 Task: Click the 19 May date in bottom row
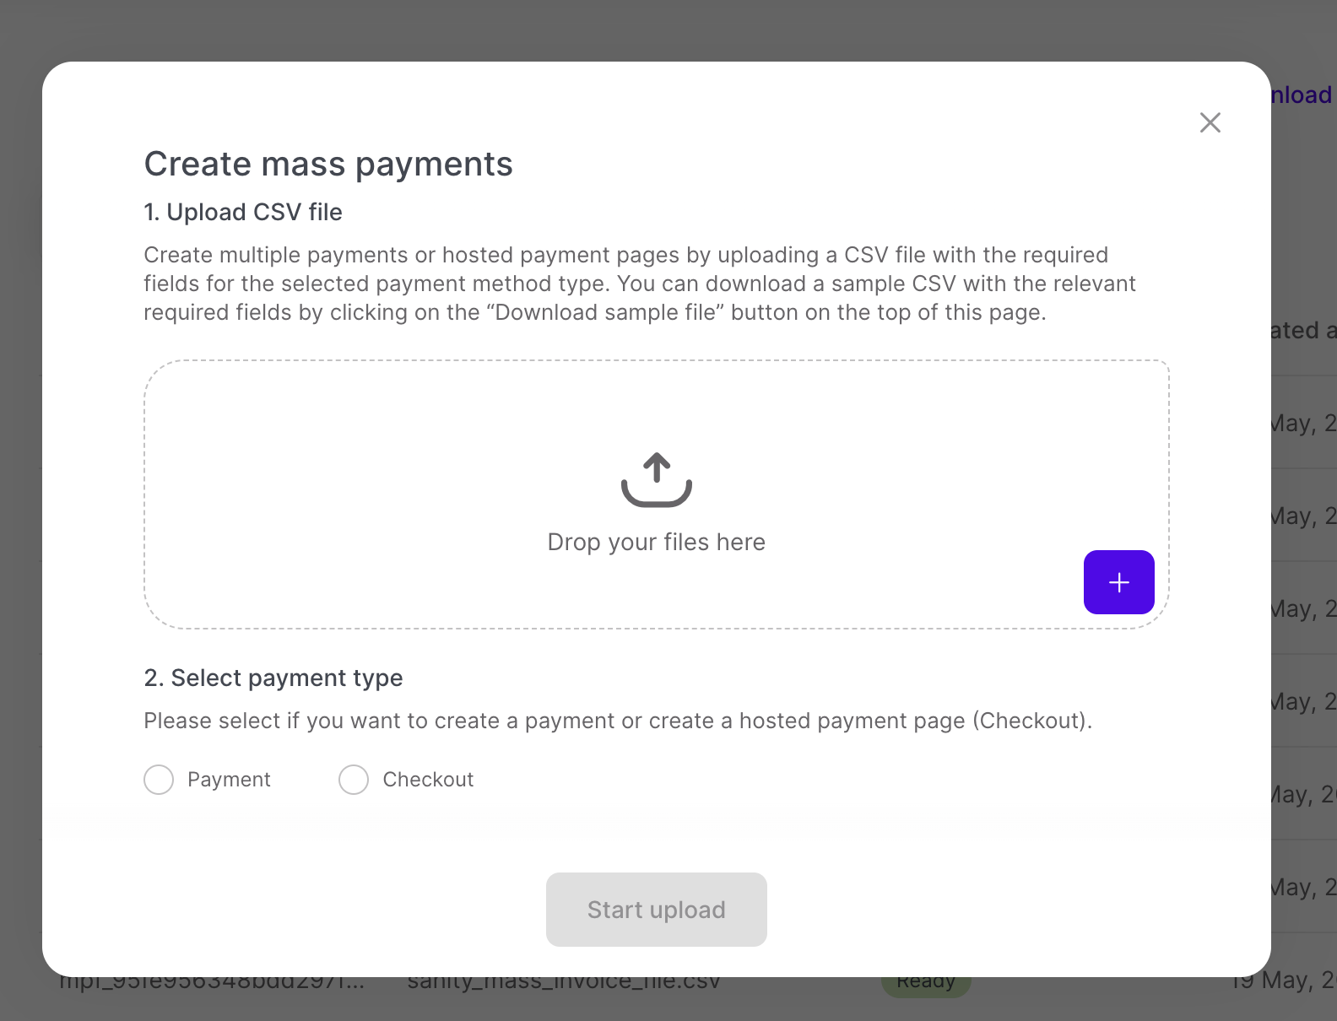tap(1283, 981)
